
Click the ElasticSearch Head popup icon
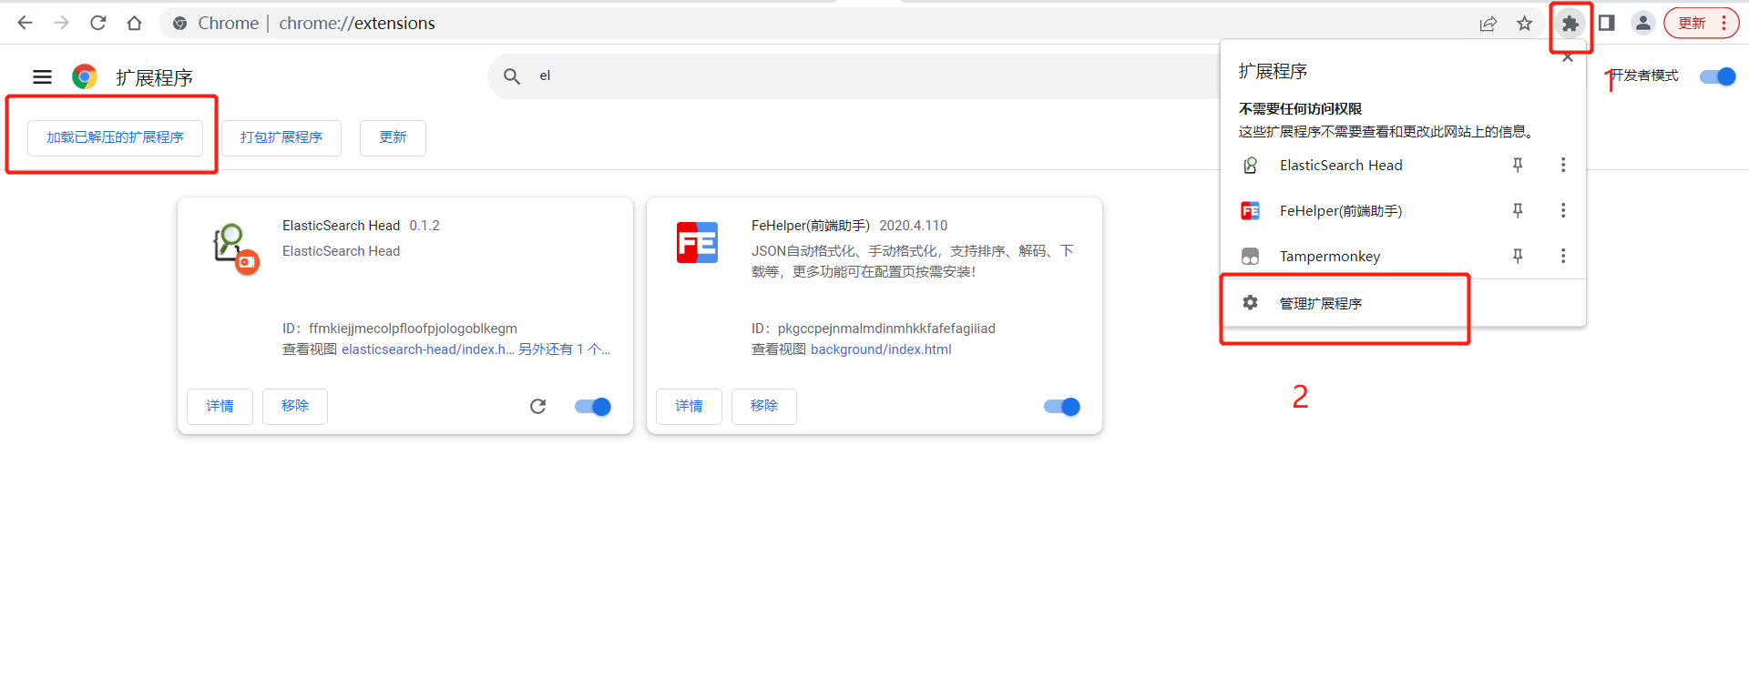(x=1251, y=166)
